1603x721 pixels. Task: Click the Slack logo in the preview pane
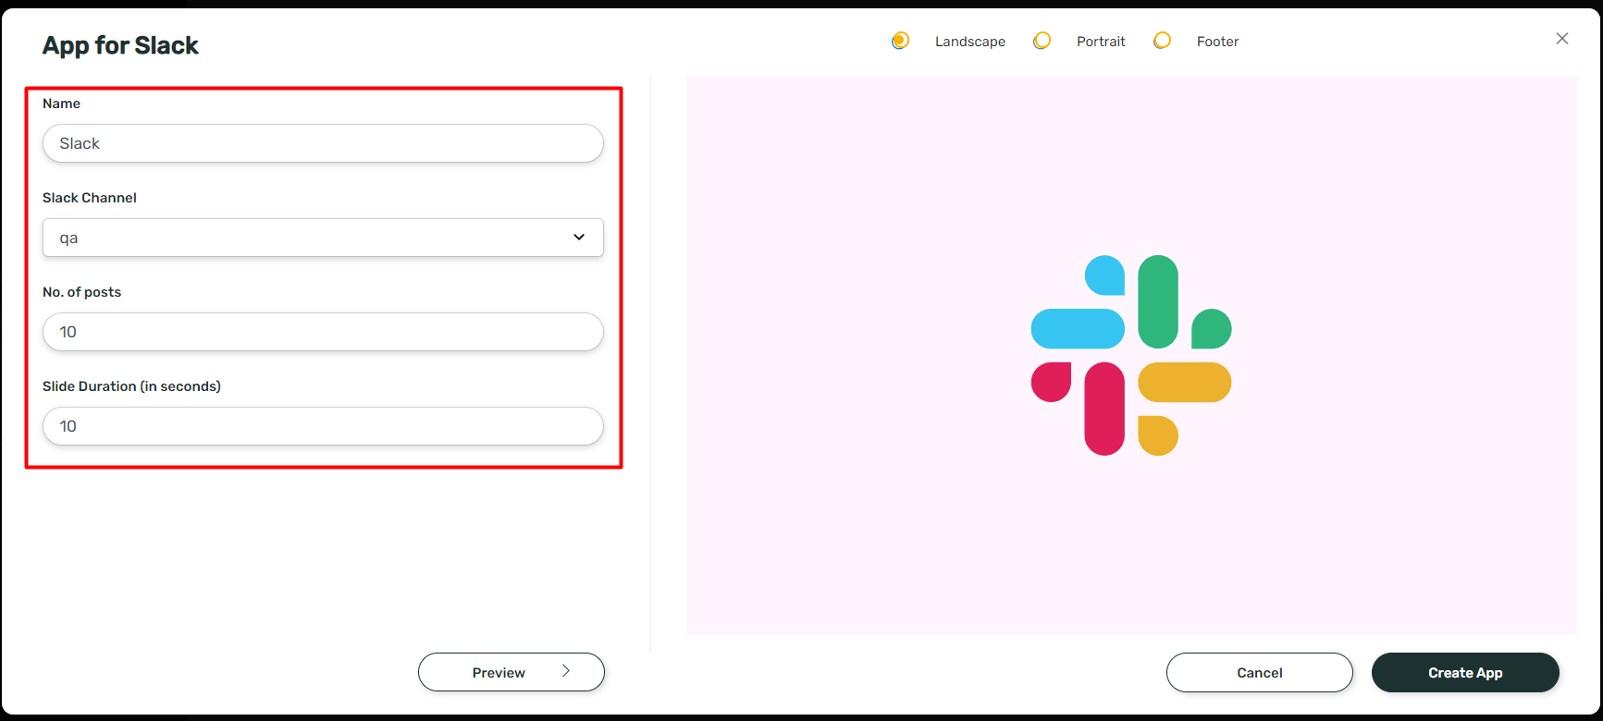pos(1129,358)
